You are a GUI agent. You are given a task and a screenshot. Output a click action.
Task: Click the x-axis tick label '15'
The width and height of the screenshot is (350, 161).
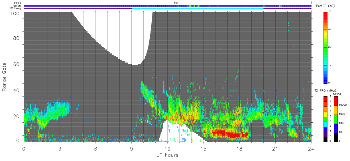(204, 149)
